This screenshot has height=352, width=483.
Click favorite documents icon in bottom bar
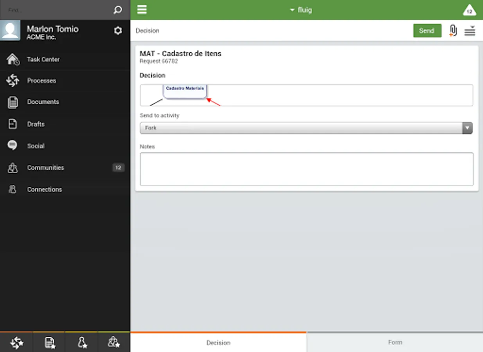pos(50,343)
